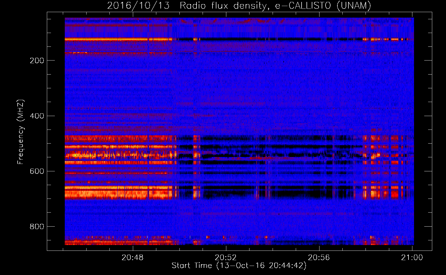Click the 21:00 time tick label
This screenshot has width=446, height=275.
point(412,258)
